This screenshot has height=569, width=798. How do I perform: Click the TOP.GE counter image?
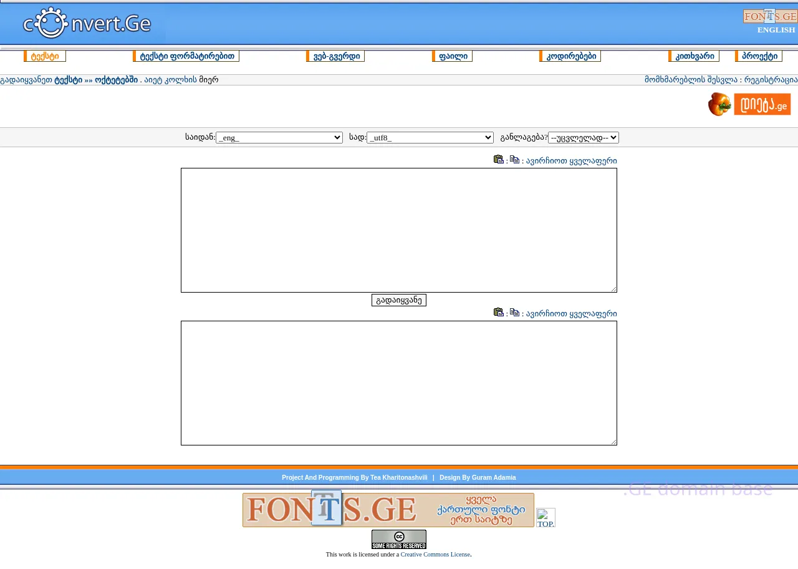point(546,518)
